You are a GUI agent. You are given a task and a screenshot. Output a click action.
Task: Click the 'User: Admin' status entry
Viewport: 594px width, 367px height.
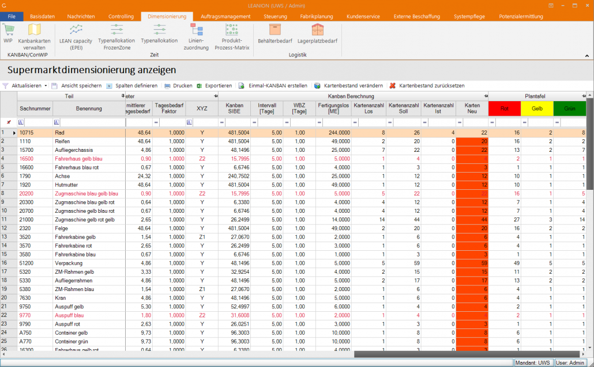click(x=570, y=362)
